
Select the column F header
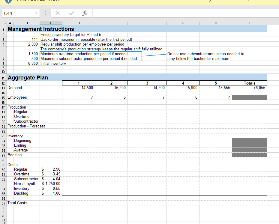(x=147, y=22)
